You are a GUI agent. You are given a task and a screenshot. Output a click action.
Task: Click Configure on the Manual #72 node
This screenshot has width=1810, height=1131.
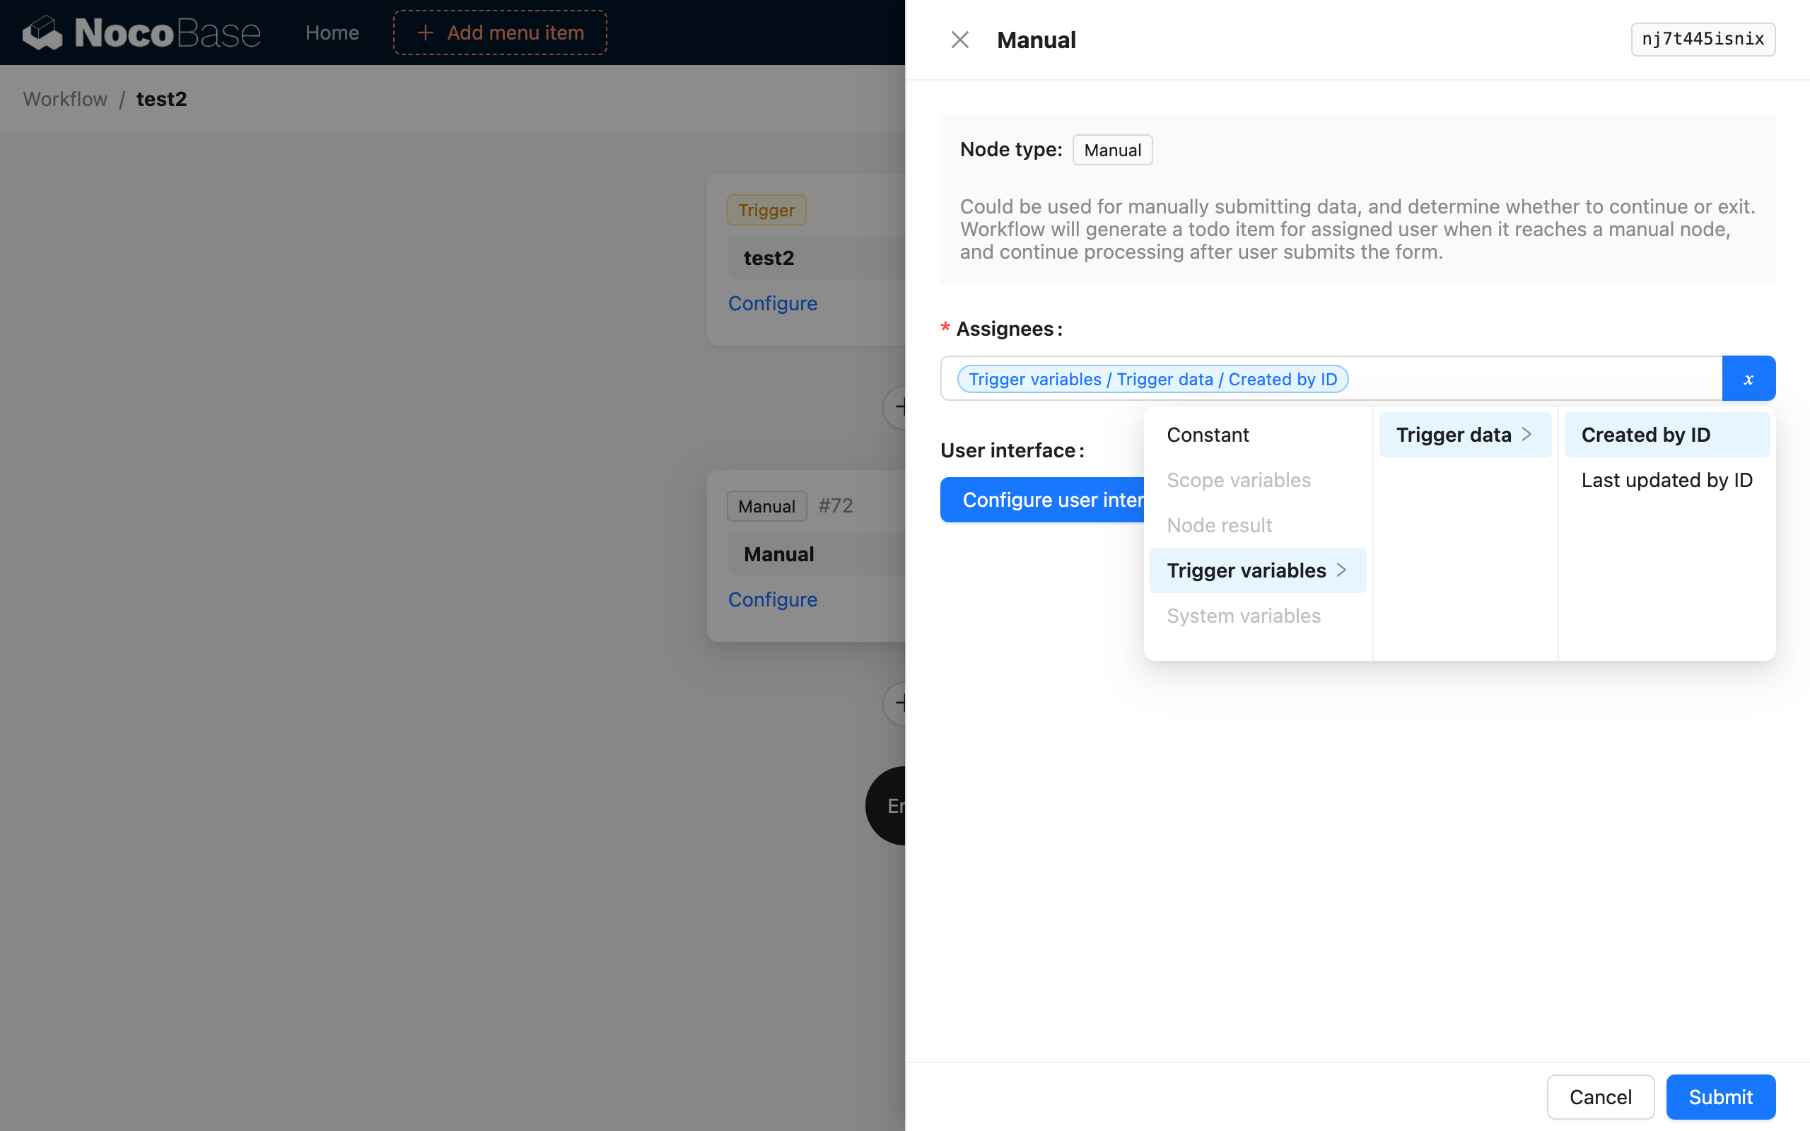[773, 599]
